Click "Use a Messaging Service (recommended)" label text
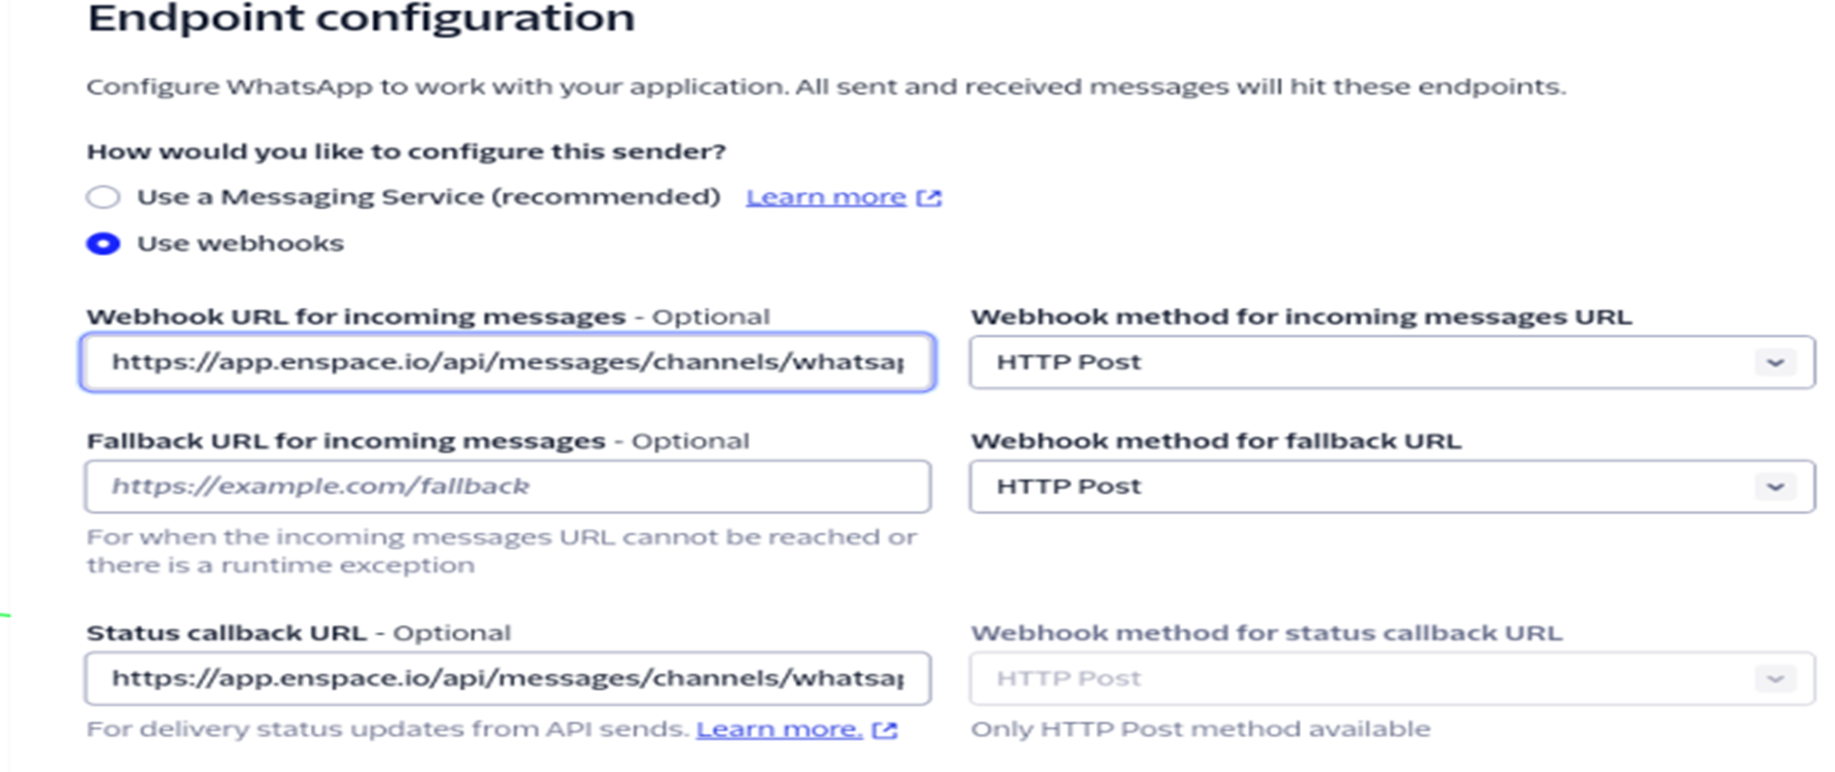Image resolution: width=1835 pixels, height=772 pixels. 429,197
